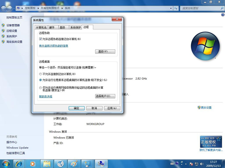Toggle 允许远程协助连接这台计算机 checkbox
The height and width of the screenshot is (168, 225).
[40, 39]
